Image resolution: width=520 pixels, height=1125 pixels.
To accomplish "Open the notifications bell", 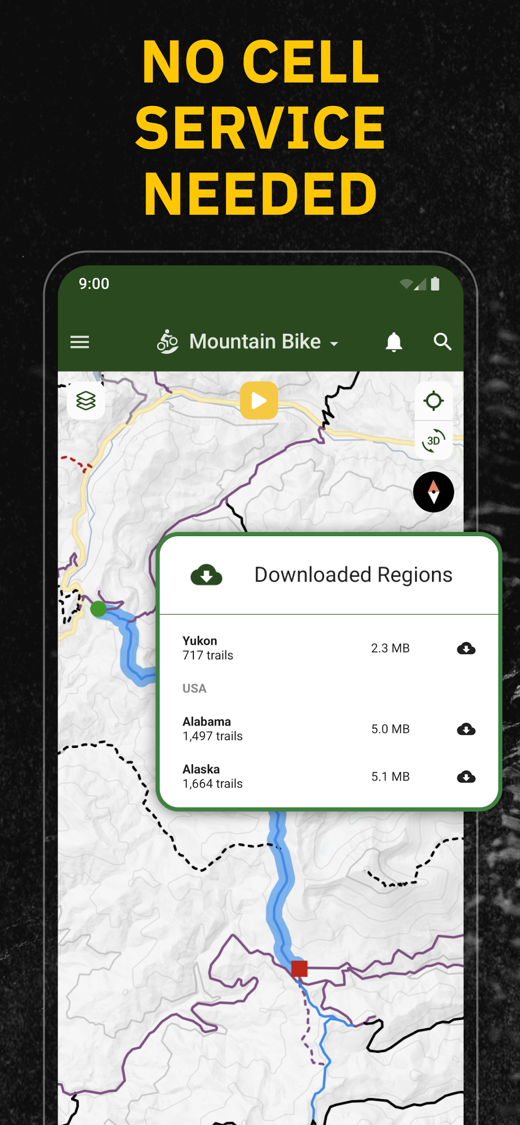I will point(394,342).
